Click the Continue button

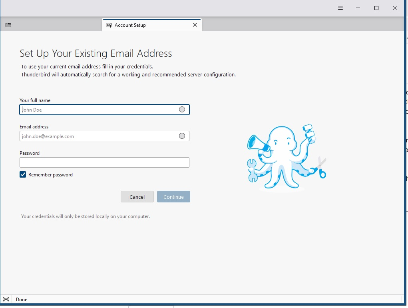[x=173, y=196]
